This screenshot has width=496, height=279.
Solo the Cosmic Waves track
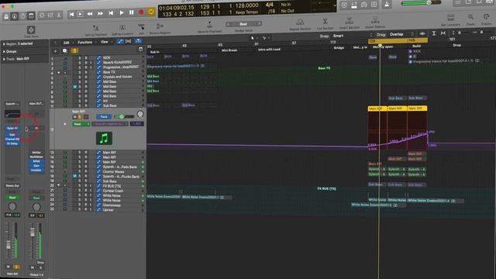click(x=80, y=171)
